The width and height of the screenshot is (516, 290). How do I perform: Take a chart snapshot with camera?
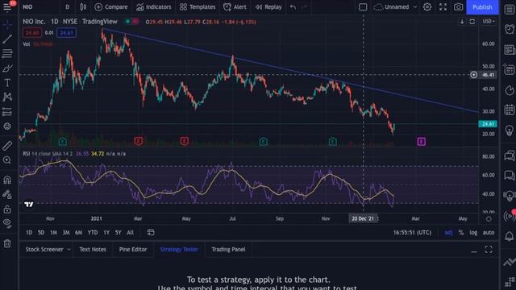point(458,7)
